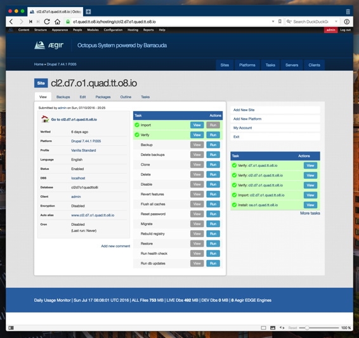Switch to the Packages tab
This screenshot has width=359, height=338.
[103, 97]
